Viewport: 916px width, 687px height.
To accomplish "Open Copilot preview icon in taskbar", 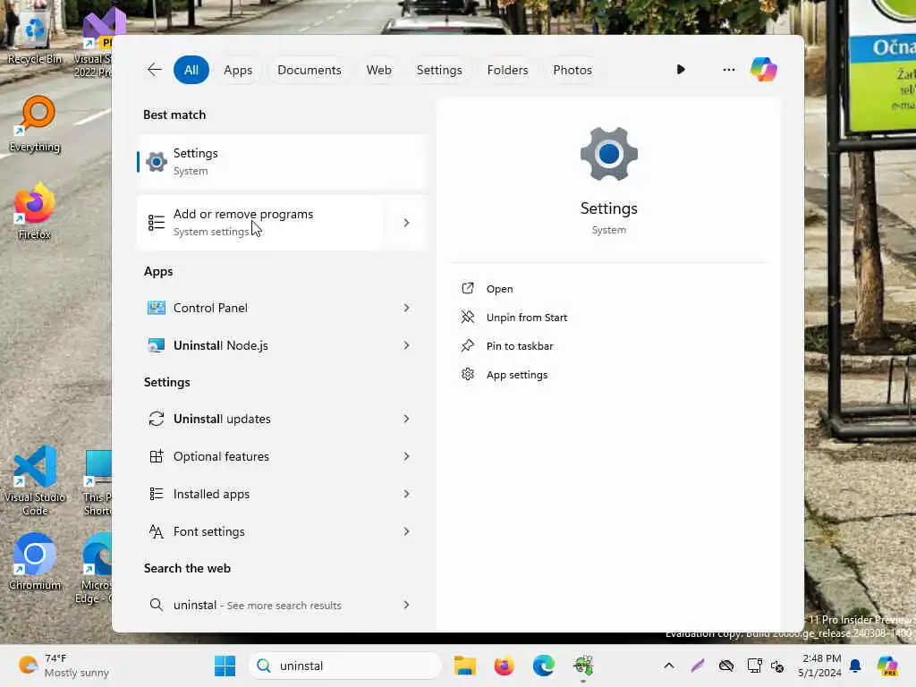I will [x=887, y=666].
